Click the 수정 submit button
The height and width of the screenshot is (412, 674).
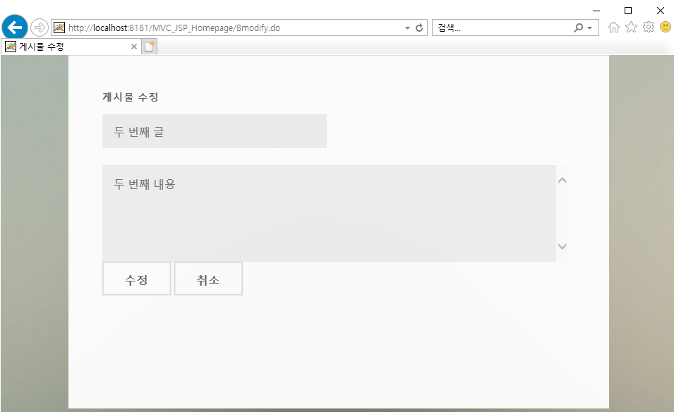tap(136, 278)
